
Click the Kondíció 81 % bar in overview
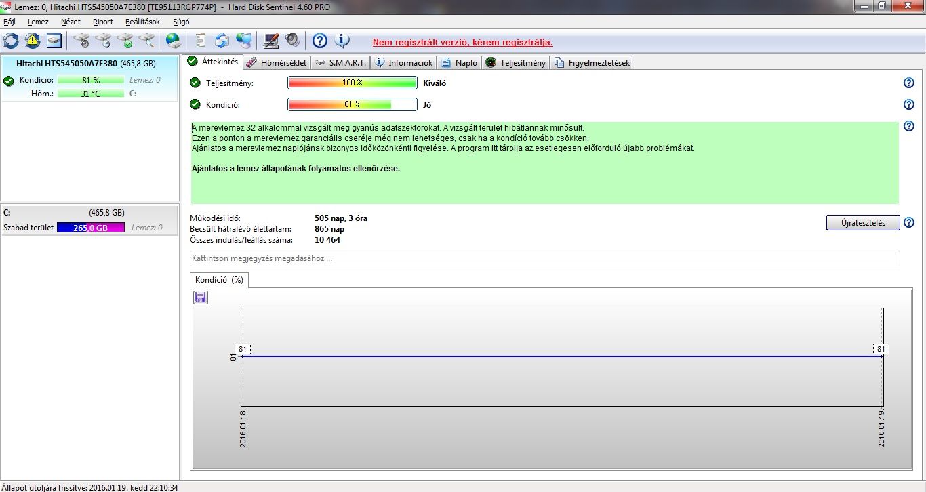pos(353,104)
